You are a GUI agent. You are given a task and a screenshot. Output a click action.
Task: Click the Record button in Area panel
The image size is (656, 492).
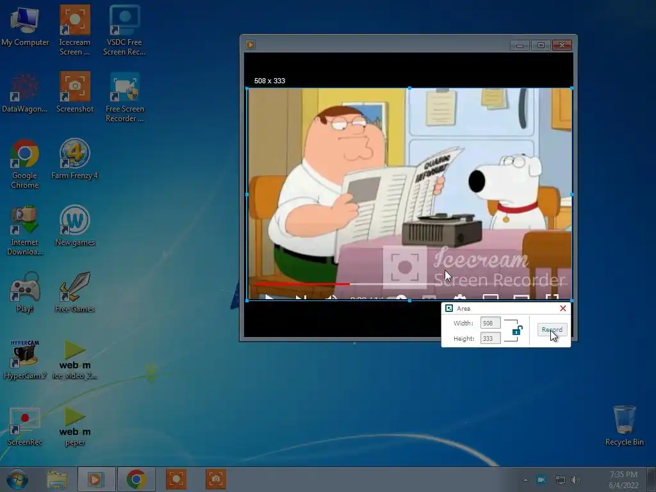click(552, 330)
